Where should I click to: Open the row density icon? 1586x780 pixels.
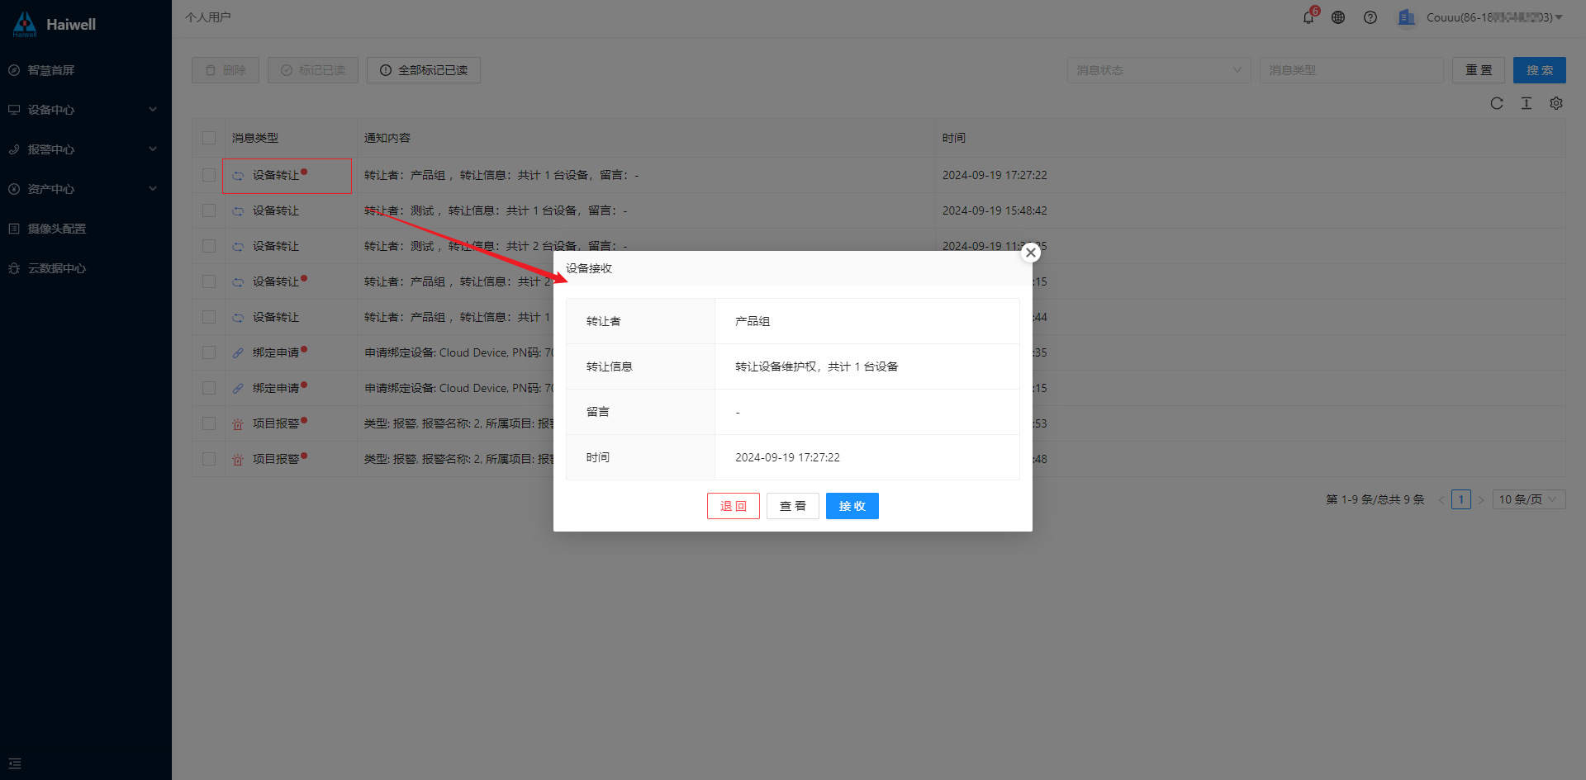[x=1527, y=103]
